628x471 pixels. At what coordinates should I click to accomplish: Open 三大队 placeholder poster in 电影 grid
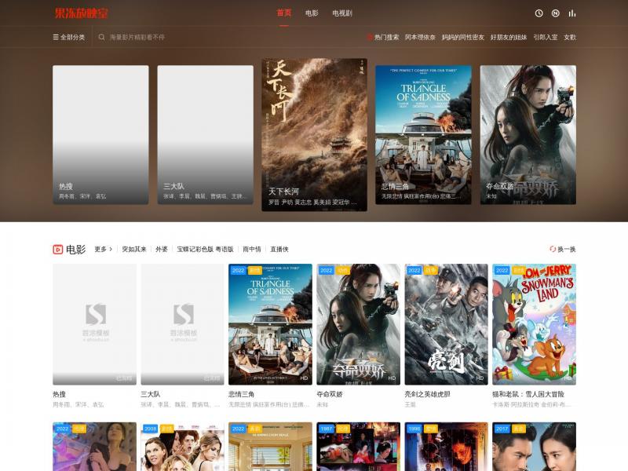[183, 324]
